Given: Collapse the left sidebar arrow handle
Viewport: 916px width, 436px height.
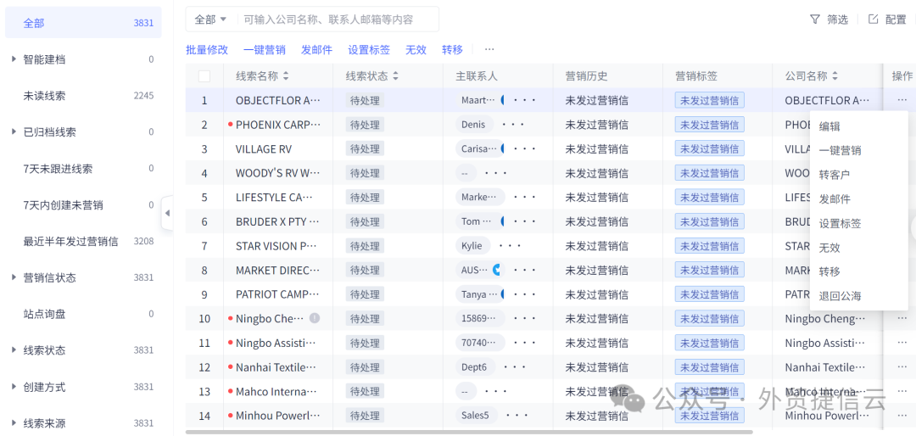Looking at the screenshot, I should pos(167,213).
